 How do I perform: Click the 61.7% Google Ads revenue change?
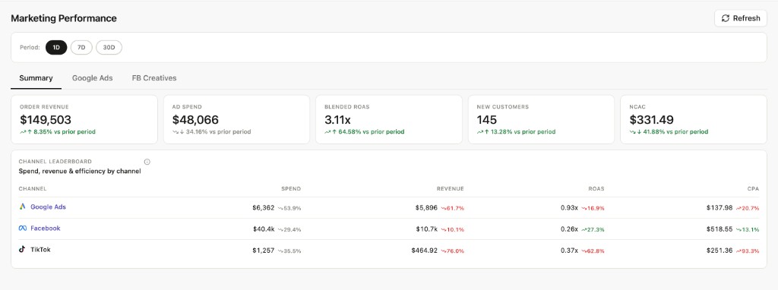point(453,208)
